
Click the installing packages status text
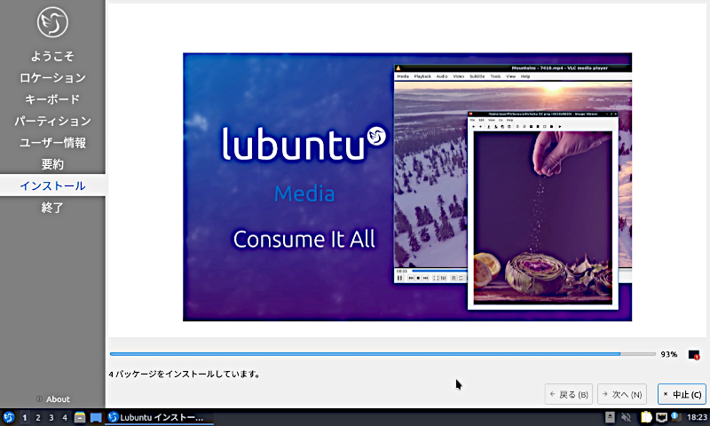(x=184, y=374)
